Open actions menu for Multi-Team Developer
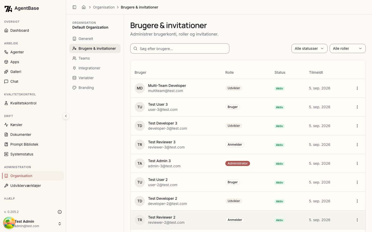Viewport: 372px width, 232px height. click(x=357, y=88)
